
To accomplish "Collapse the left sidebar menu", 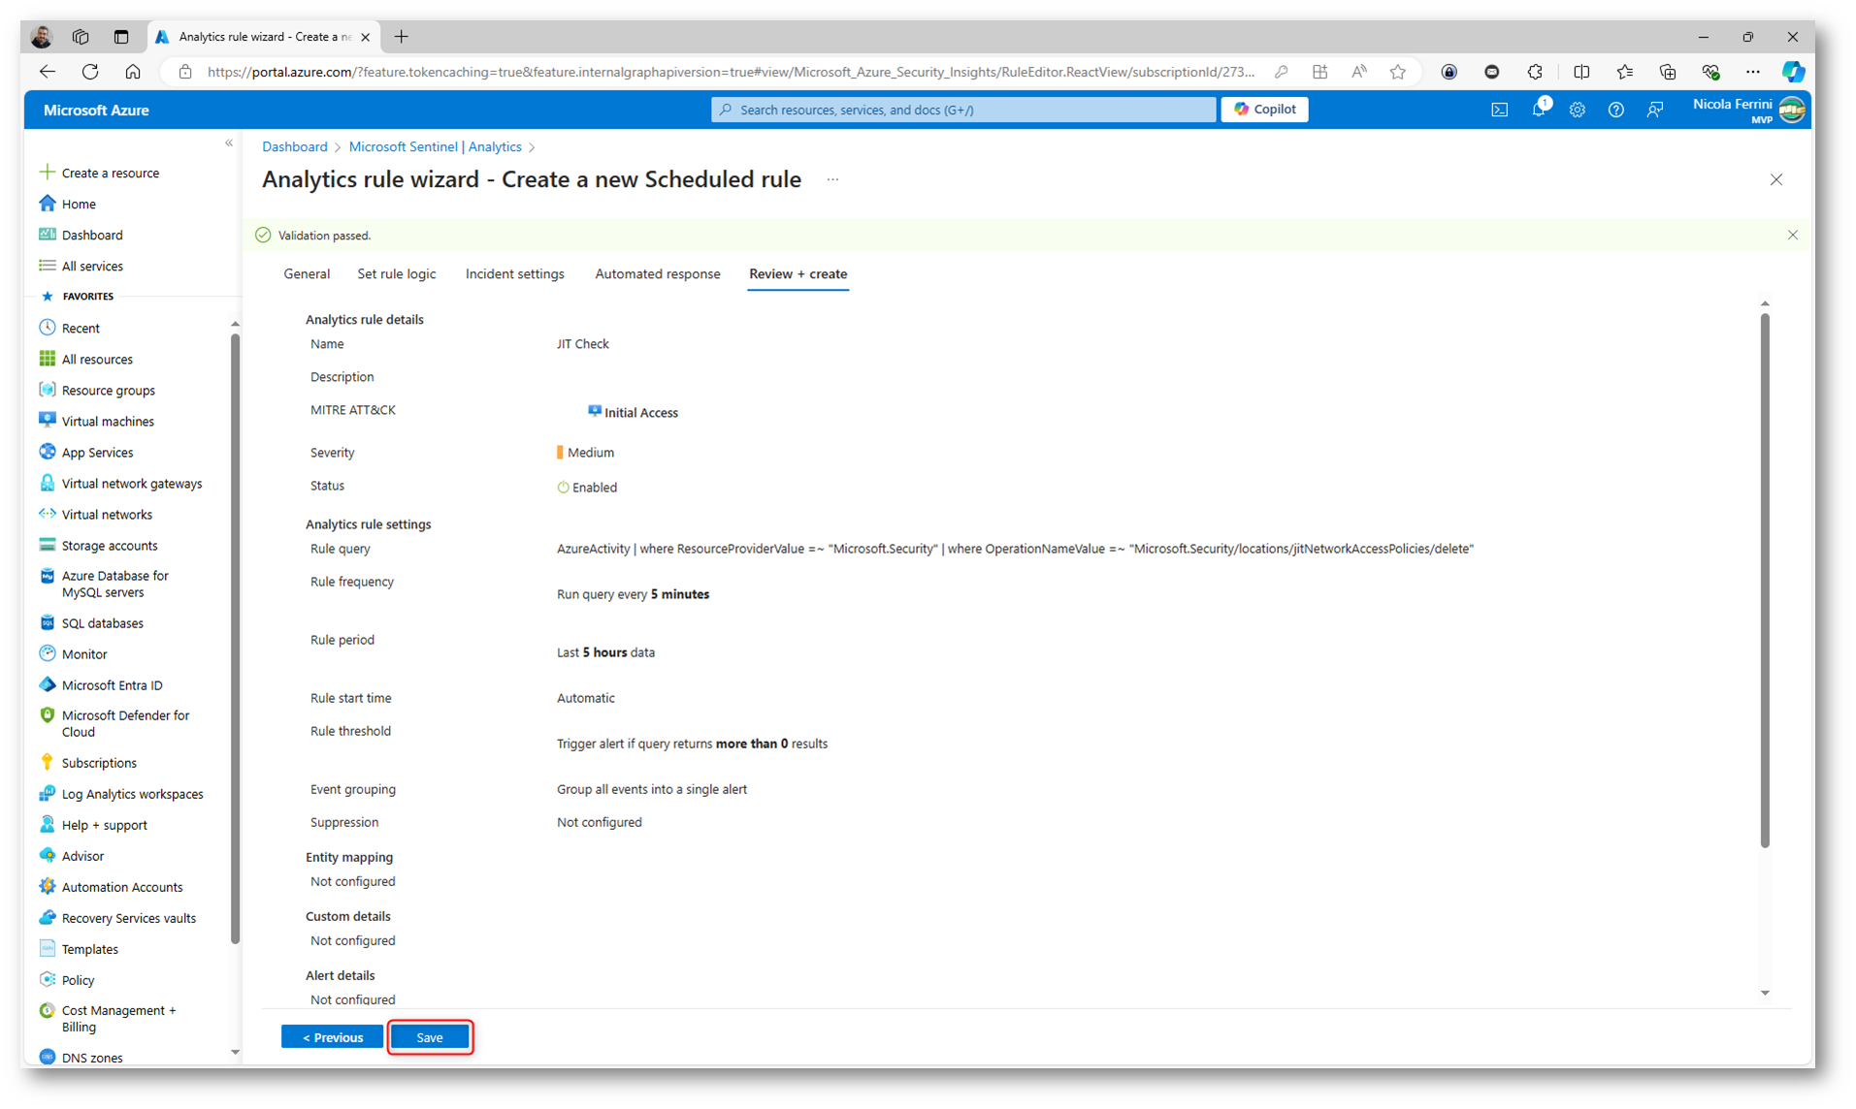I will tap(229, 143).
